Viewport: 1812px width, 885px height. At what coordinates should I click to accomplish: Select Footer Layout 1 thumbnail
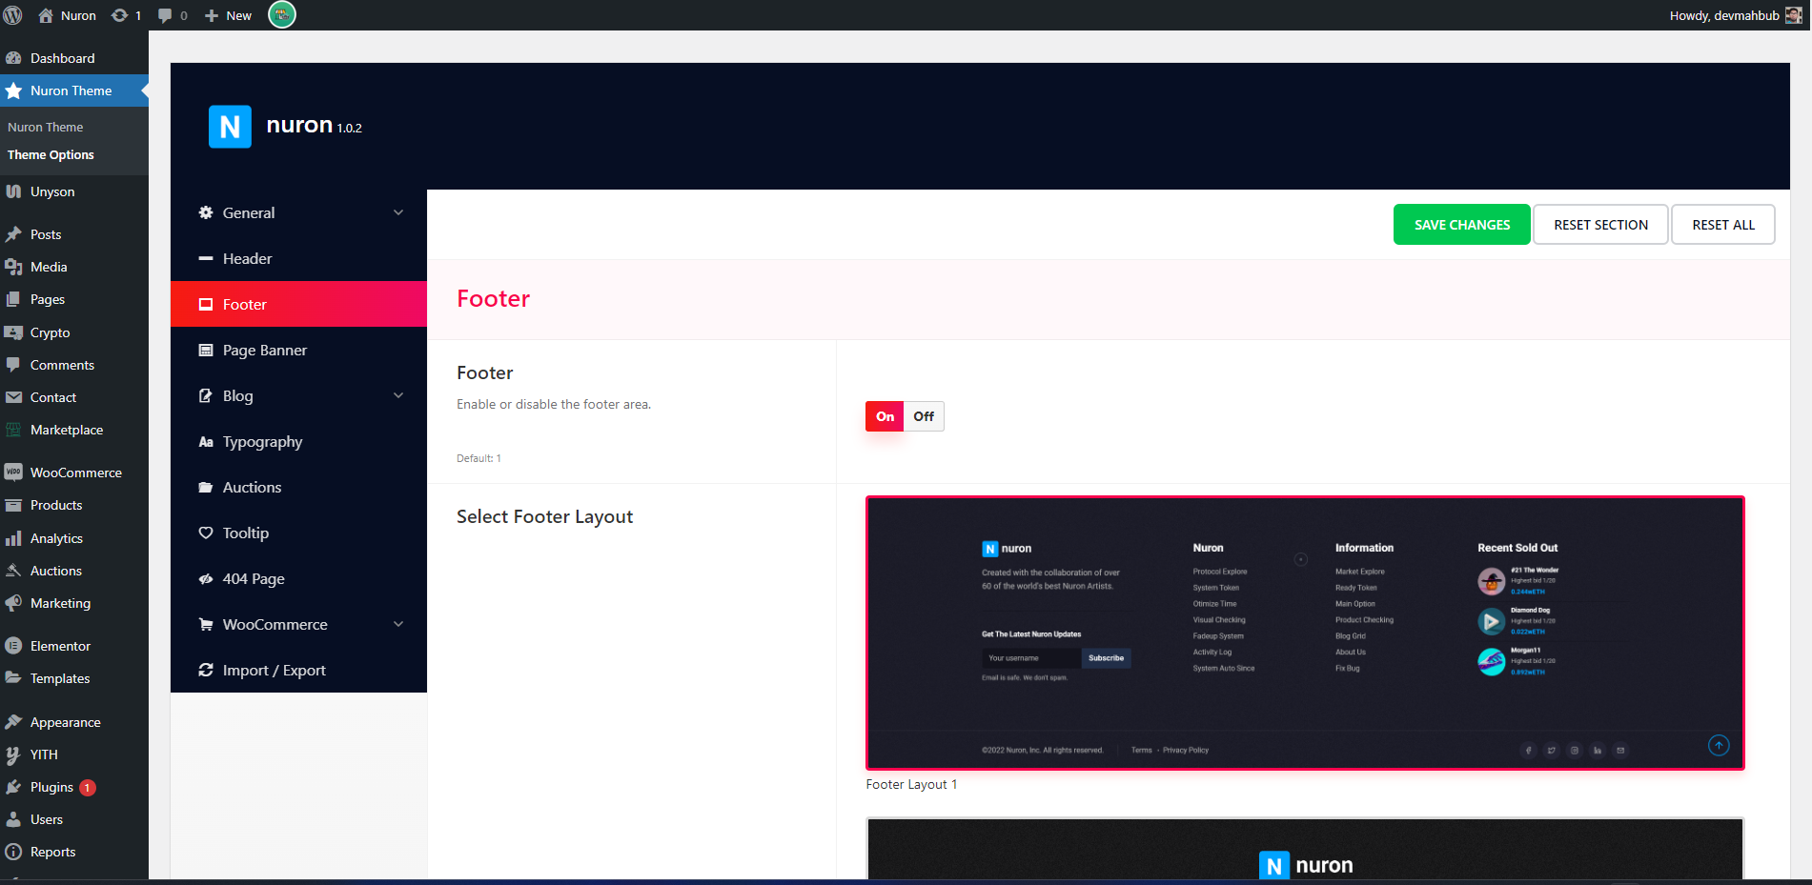click(x=1305, y=633)
